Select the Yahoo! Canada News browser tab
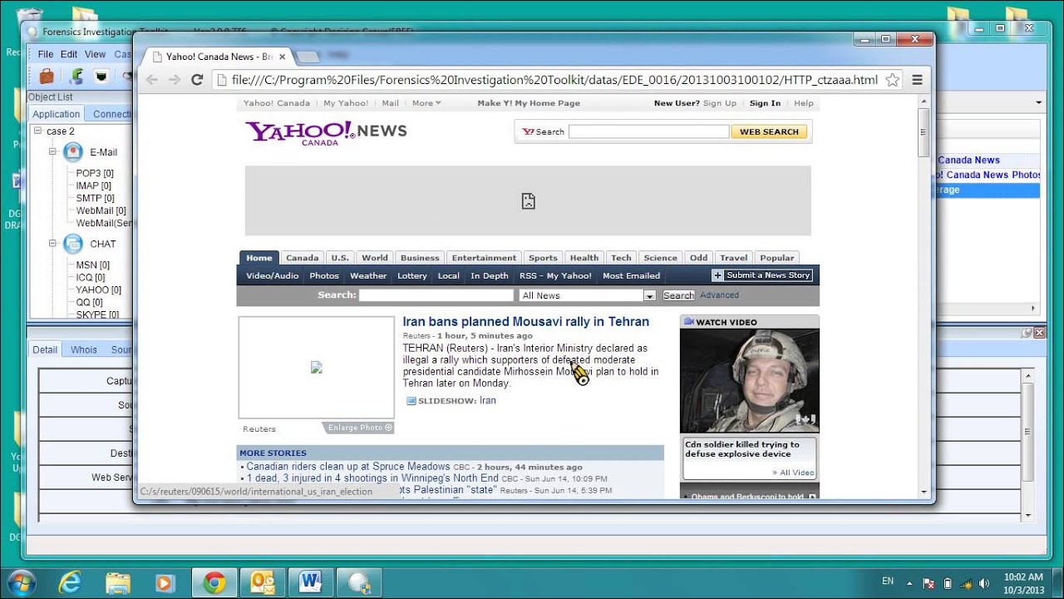The width and height of the screenshot is (1064, 599). click(218, 57)
